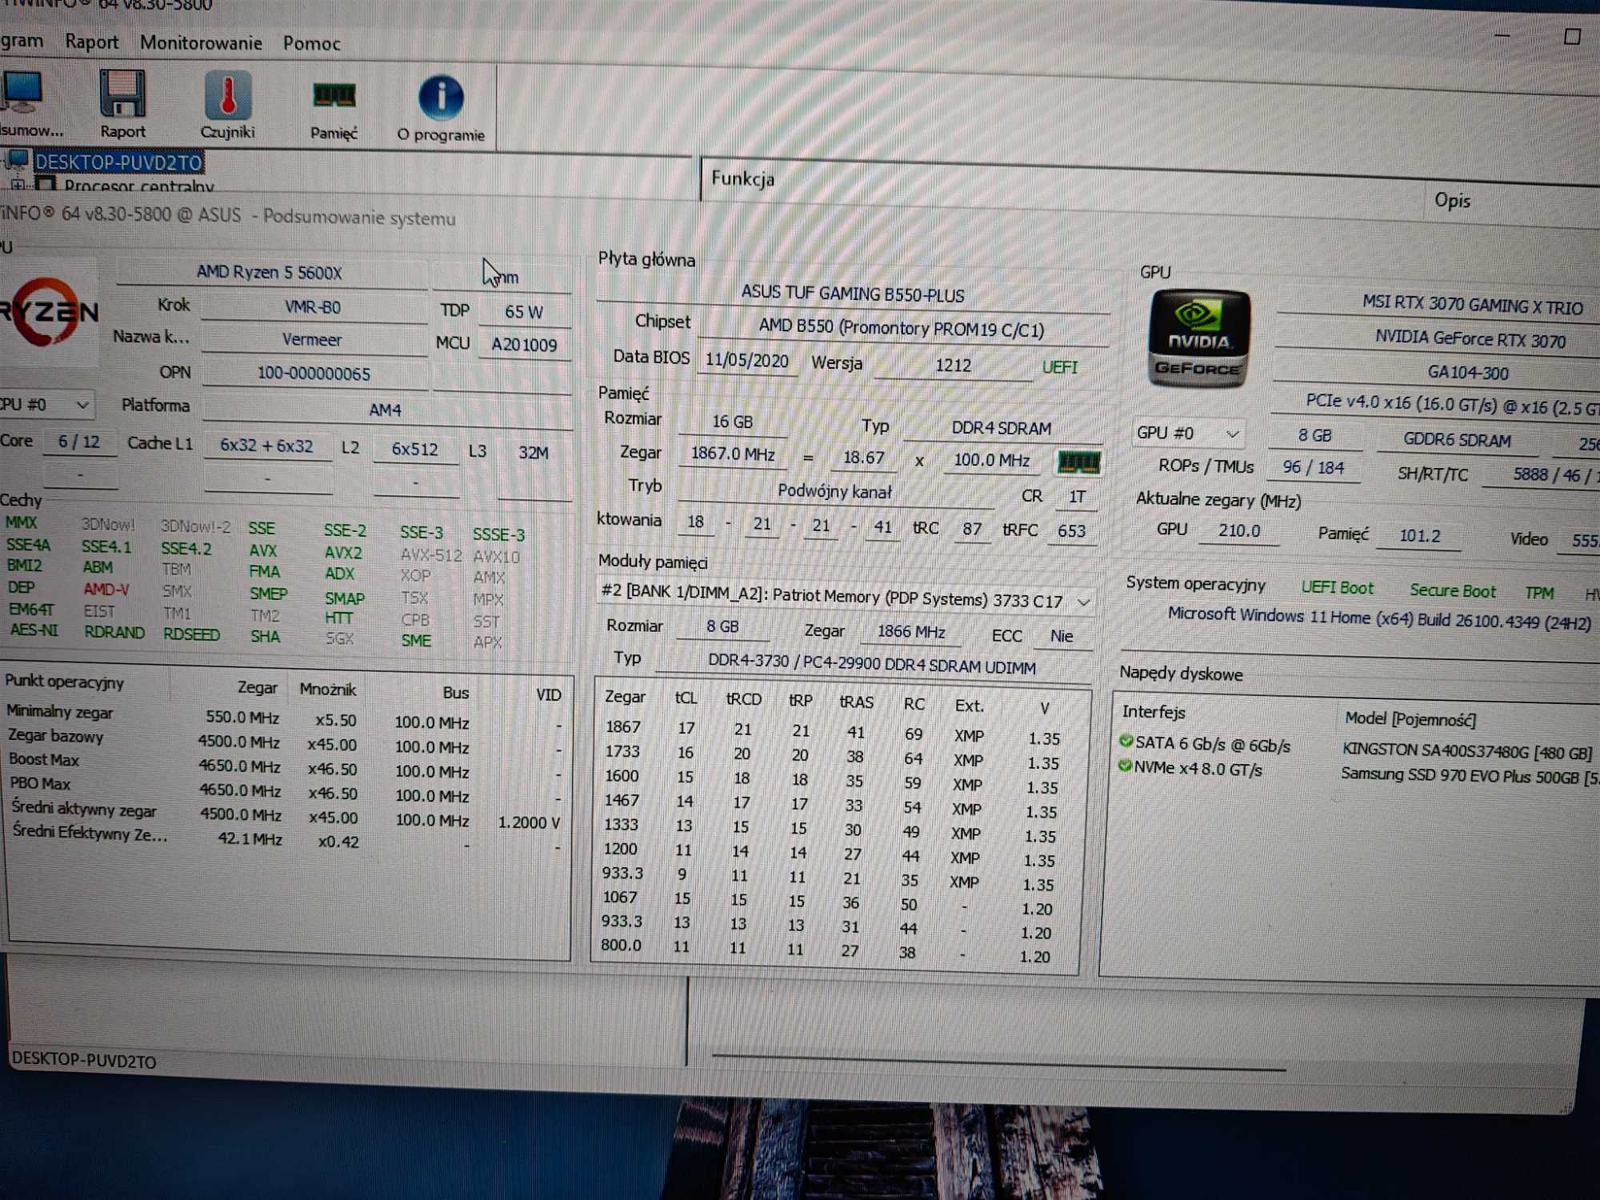Click the tRFC 653 value
The height and width of the screenshot is (1200, 1600).
[1071, 531]
